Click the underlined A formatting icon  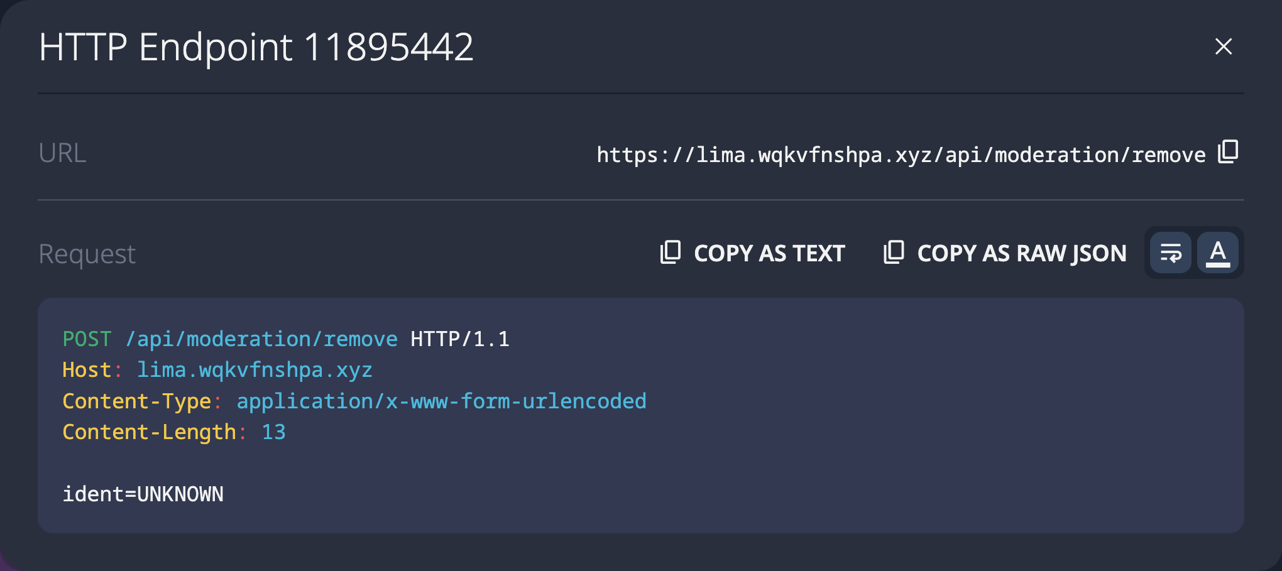(x=1218, y=253)
